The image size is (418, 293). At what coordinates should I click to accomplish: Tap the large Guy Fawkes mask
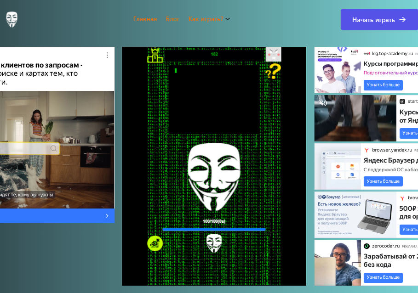tap(214, 177)
